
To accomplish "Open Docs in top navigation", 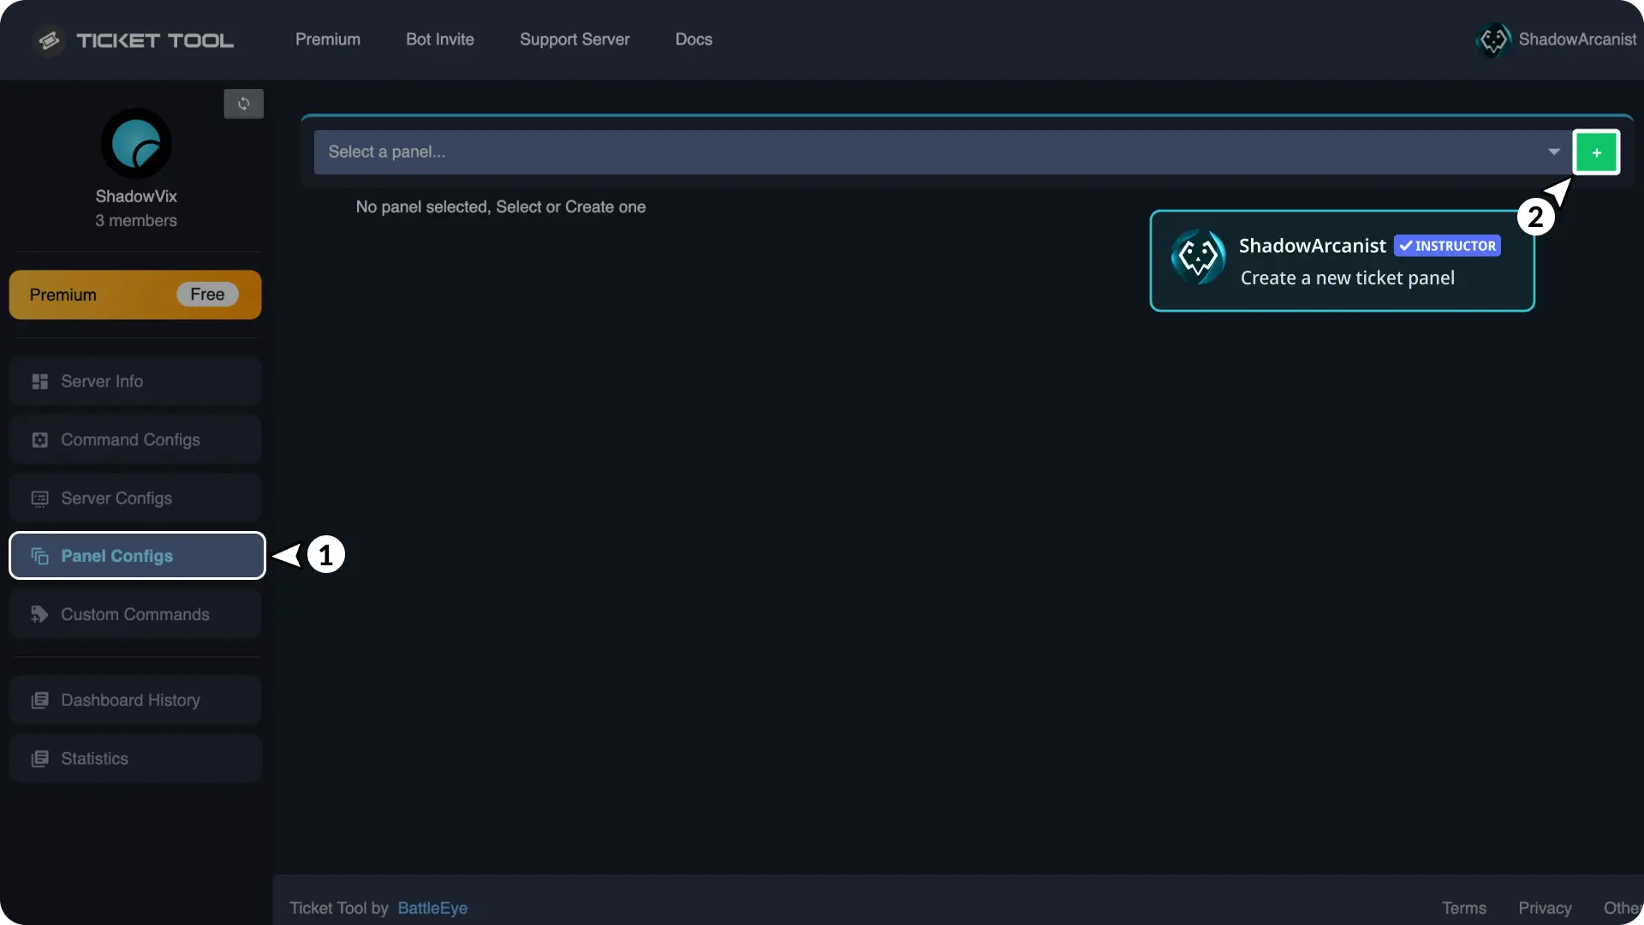I will click(694, 39).
